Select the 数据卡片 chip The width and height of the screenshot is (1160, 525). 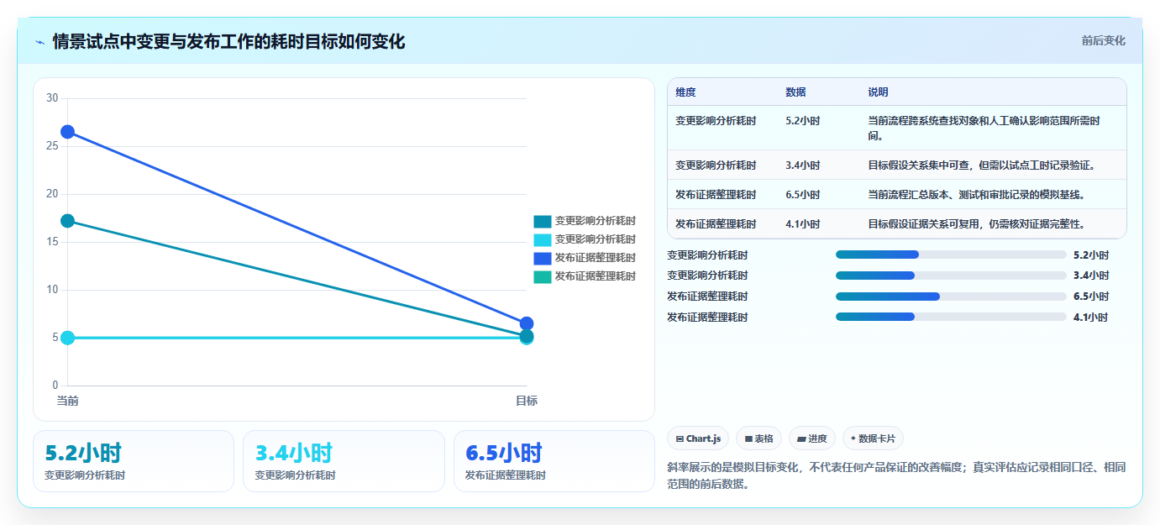coord(873,438)
